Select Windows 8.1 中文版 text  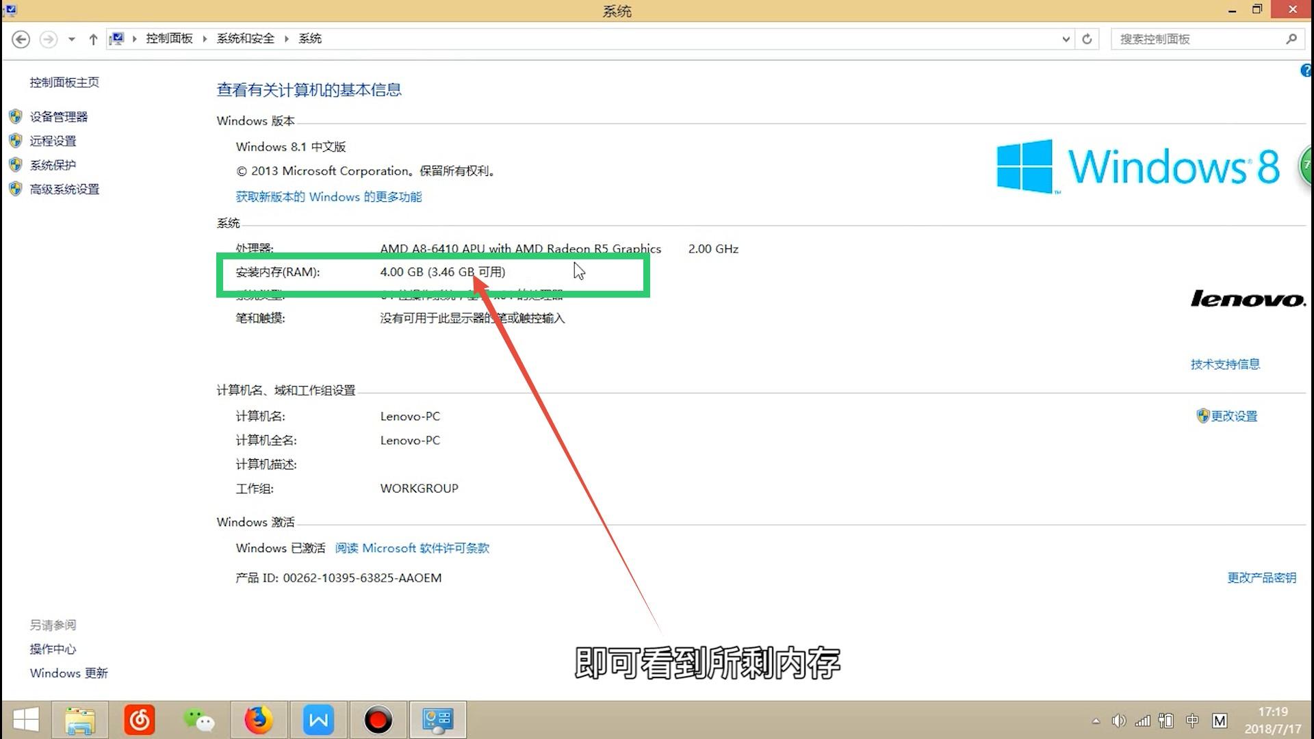tap(291, 146)
